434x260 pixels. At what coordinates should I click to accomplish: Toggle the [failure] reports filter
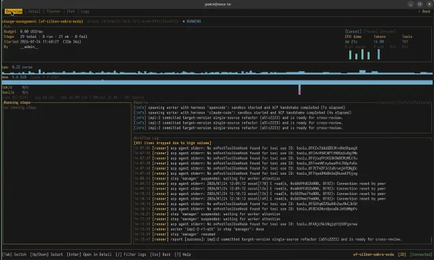pos(421,102)
